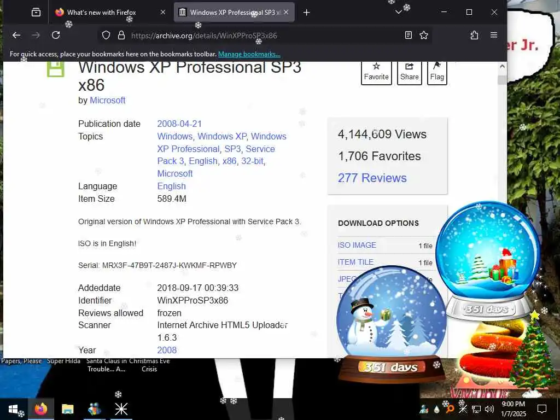Select the identifier WinXPProSP3x86 text

192,300
